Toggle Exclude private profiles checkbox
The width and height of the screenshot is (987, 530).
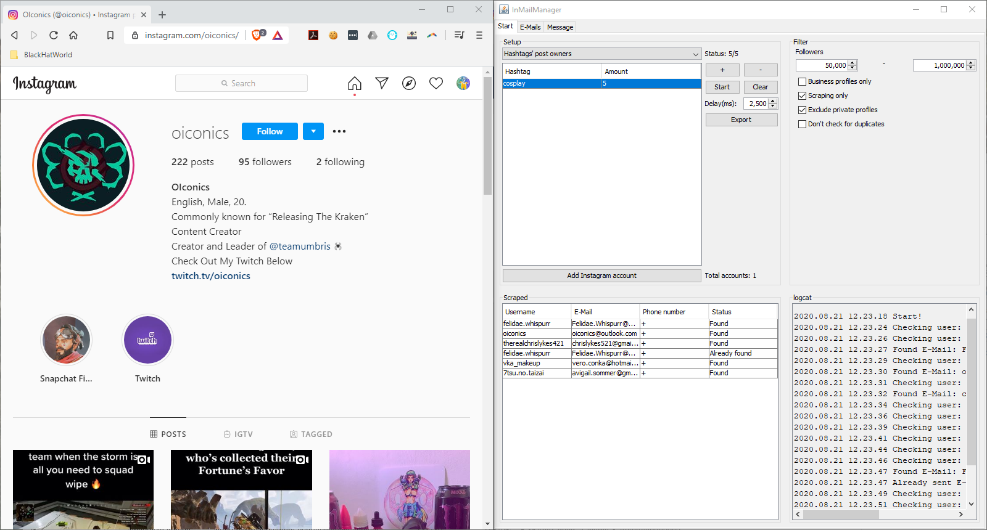coord(802,110)
